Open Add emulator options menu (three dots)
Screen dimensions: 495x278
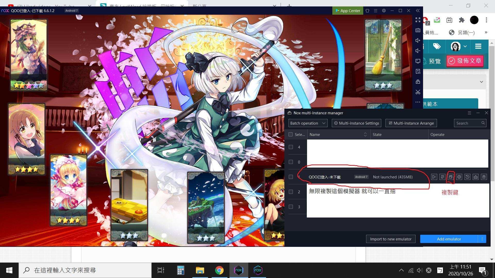coord(482,239)
